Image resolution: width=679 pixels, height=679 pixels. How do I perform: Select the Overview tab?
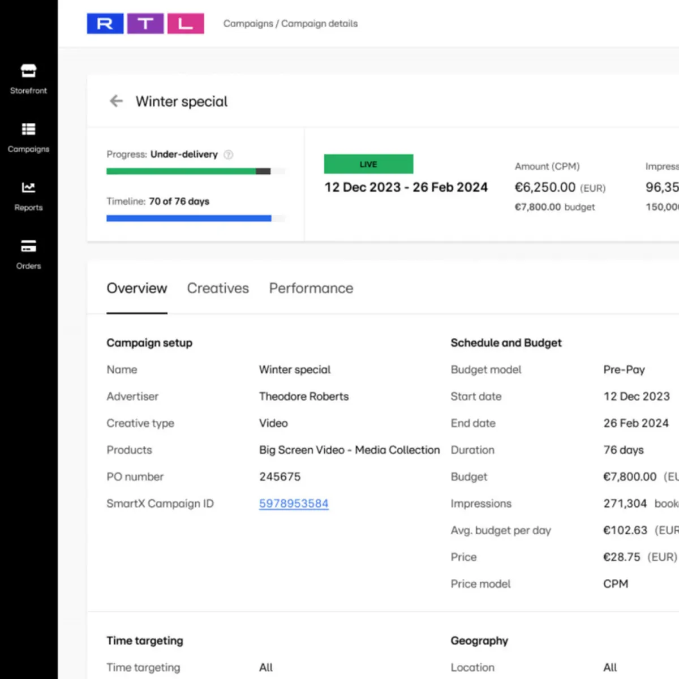(x=136, y=289)
